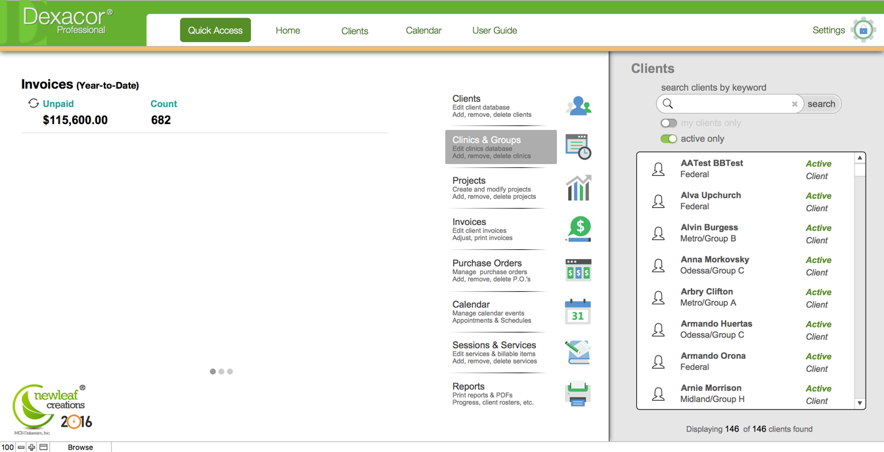Select the Clinics & Groups entry
This screenshot has height=452, width=884.
[501, 146]
